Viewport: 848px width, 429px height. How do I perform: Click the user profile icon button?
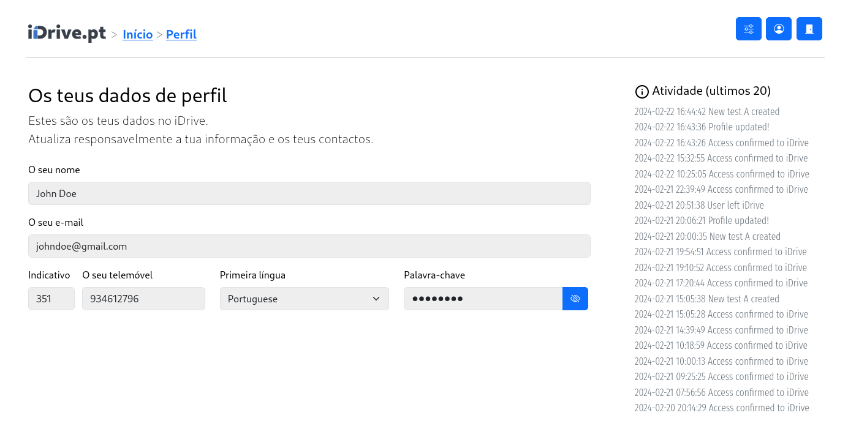[779, 29]
